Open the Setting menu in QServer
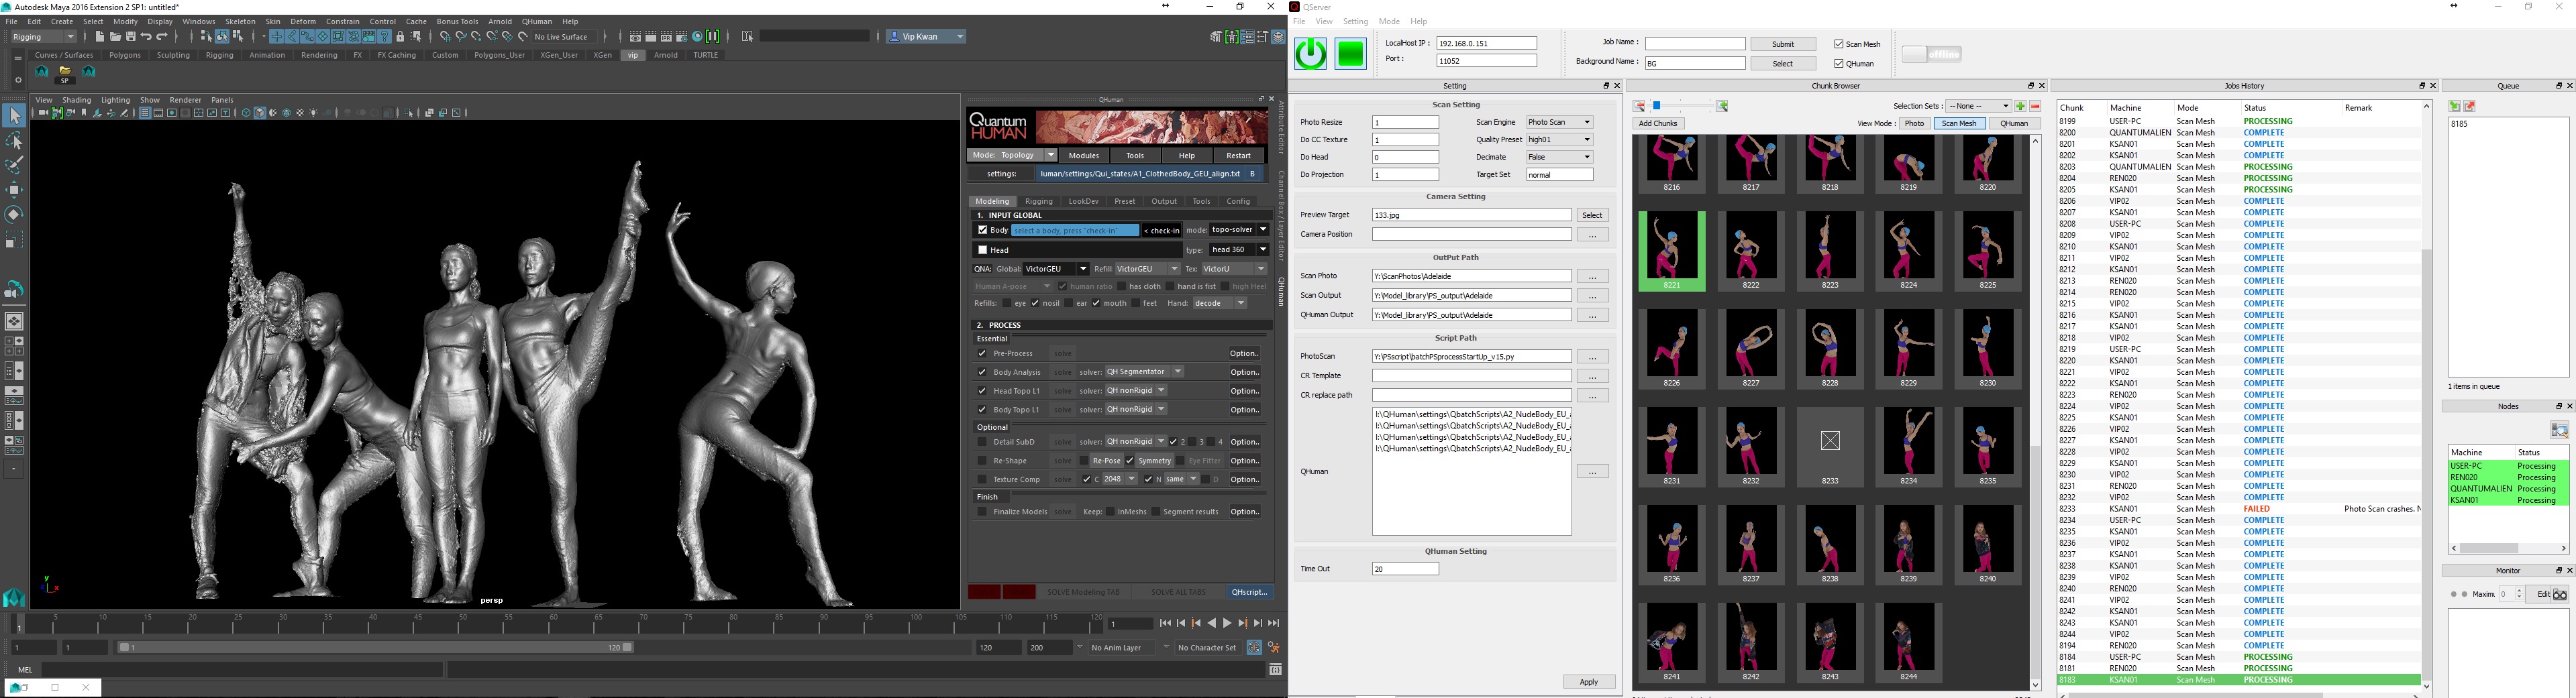 [1355, 22]
